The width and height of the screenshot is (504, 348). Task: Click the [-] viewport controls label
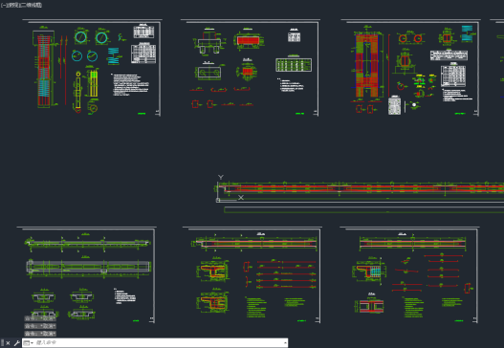3,5
